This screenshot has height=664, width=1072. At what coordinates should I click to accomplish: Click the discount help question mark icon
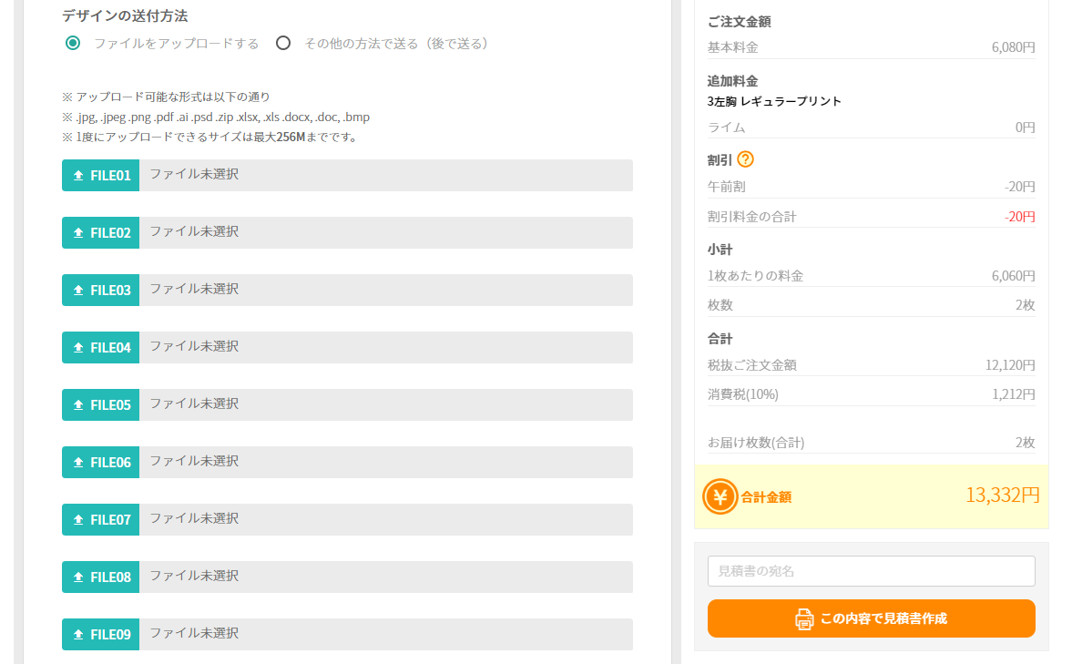click(x=745, y=159)
